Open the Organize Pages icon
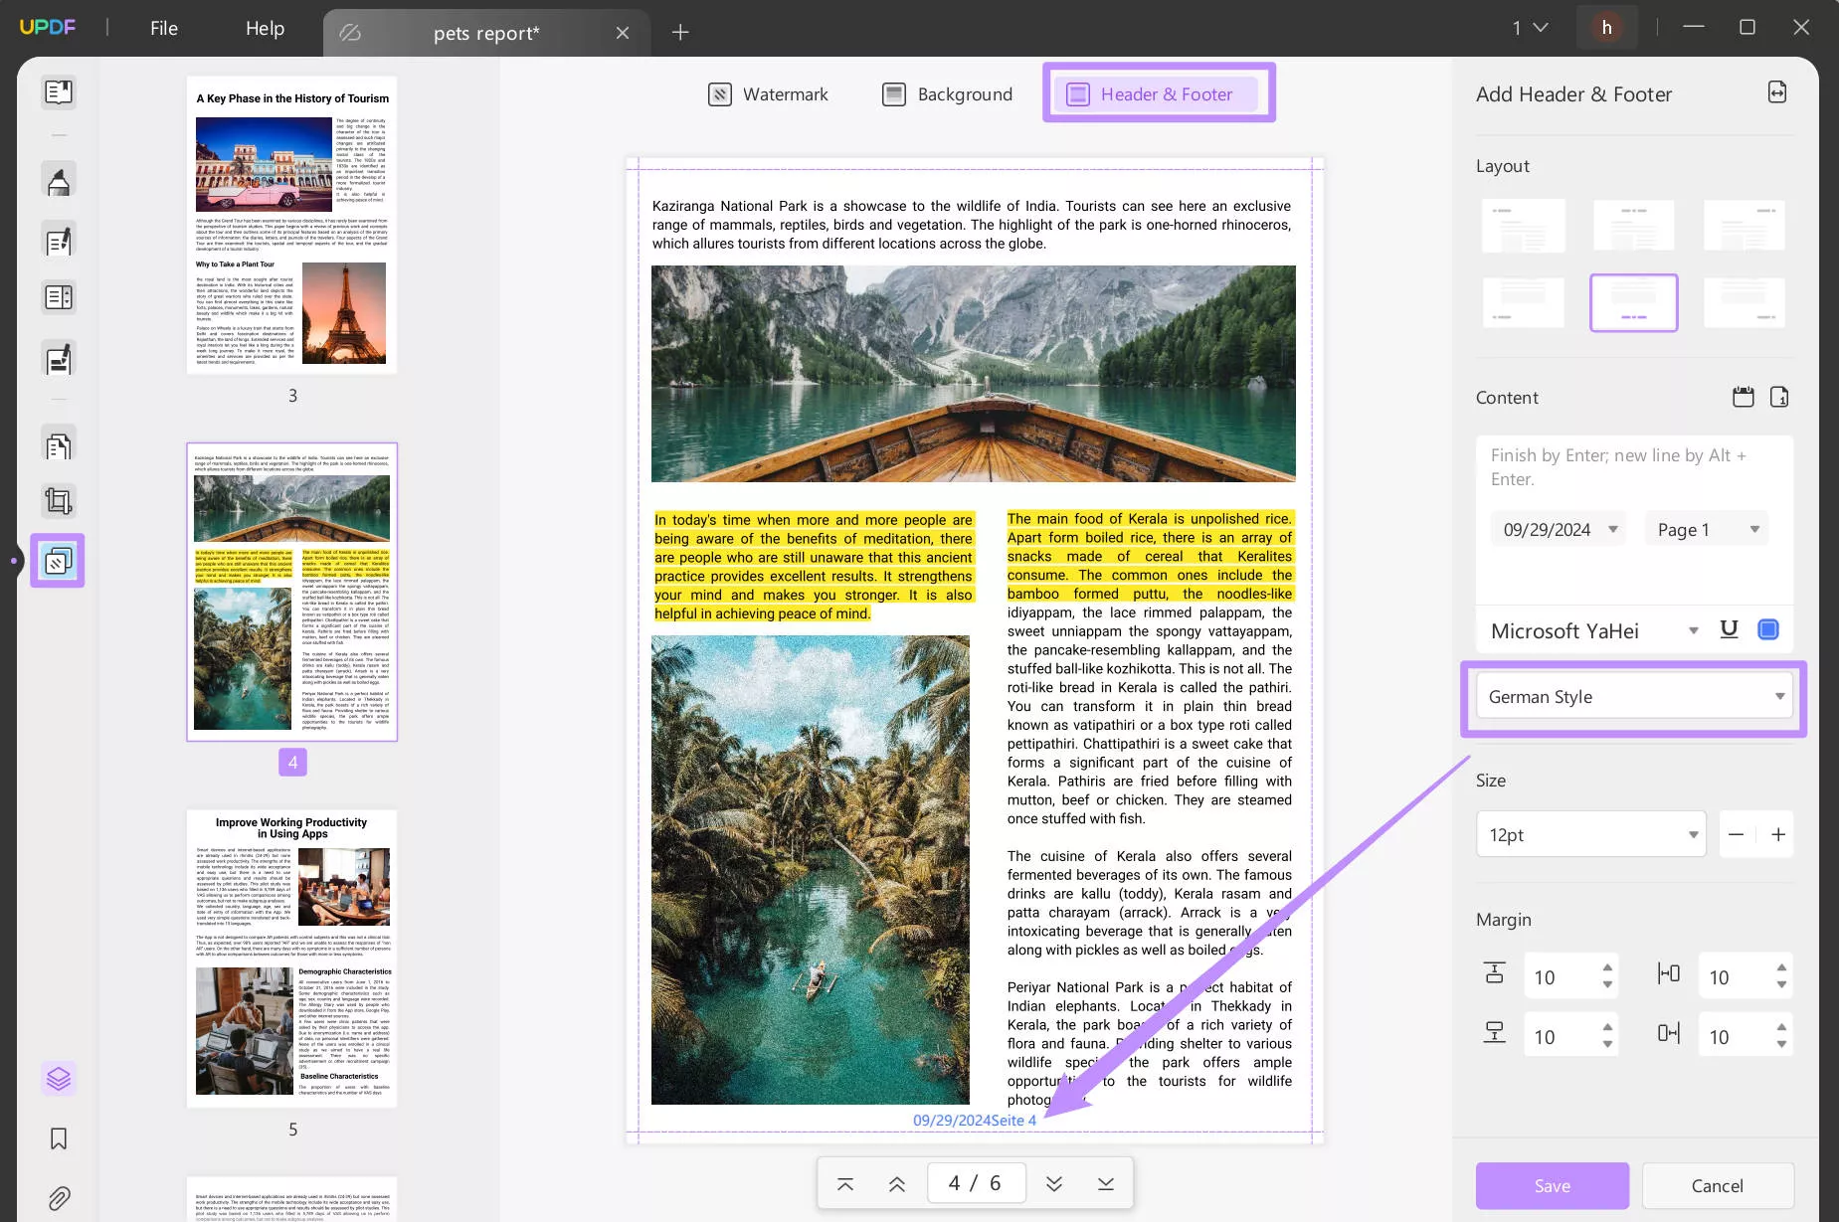Screen dimensions: 1839x1222 pos(59,445)
